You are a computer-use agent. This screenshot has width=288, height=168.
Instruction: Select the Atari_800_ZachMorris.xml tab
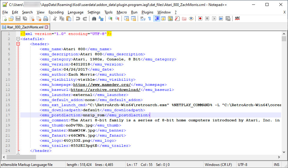tap(25, 27)
